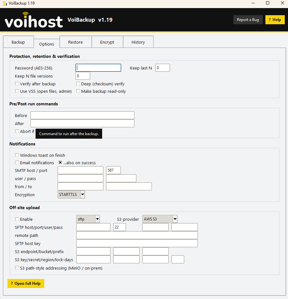Click the 'Off-site upload' section heading
This screenshot has height=299, width=288.
(25, 208)
